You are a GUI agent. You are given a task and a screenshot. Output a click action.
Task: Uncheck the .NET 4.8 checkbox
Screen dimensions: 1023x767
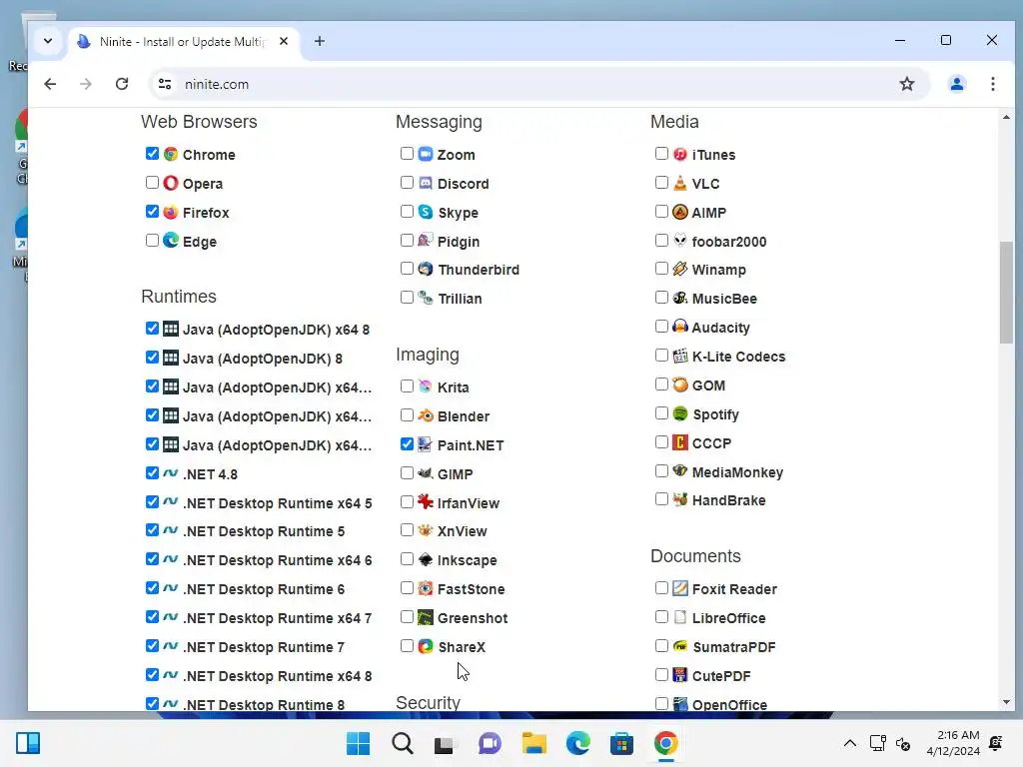pyautogui.click(x=152, y=472)
